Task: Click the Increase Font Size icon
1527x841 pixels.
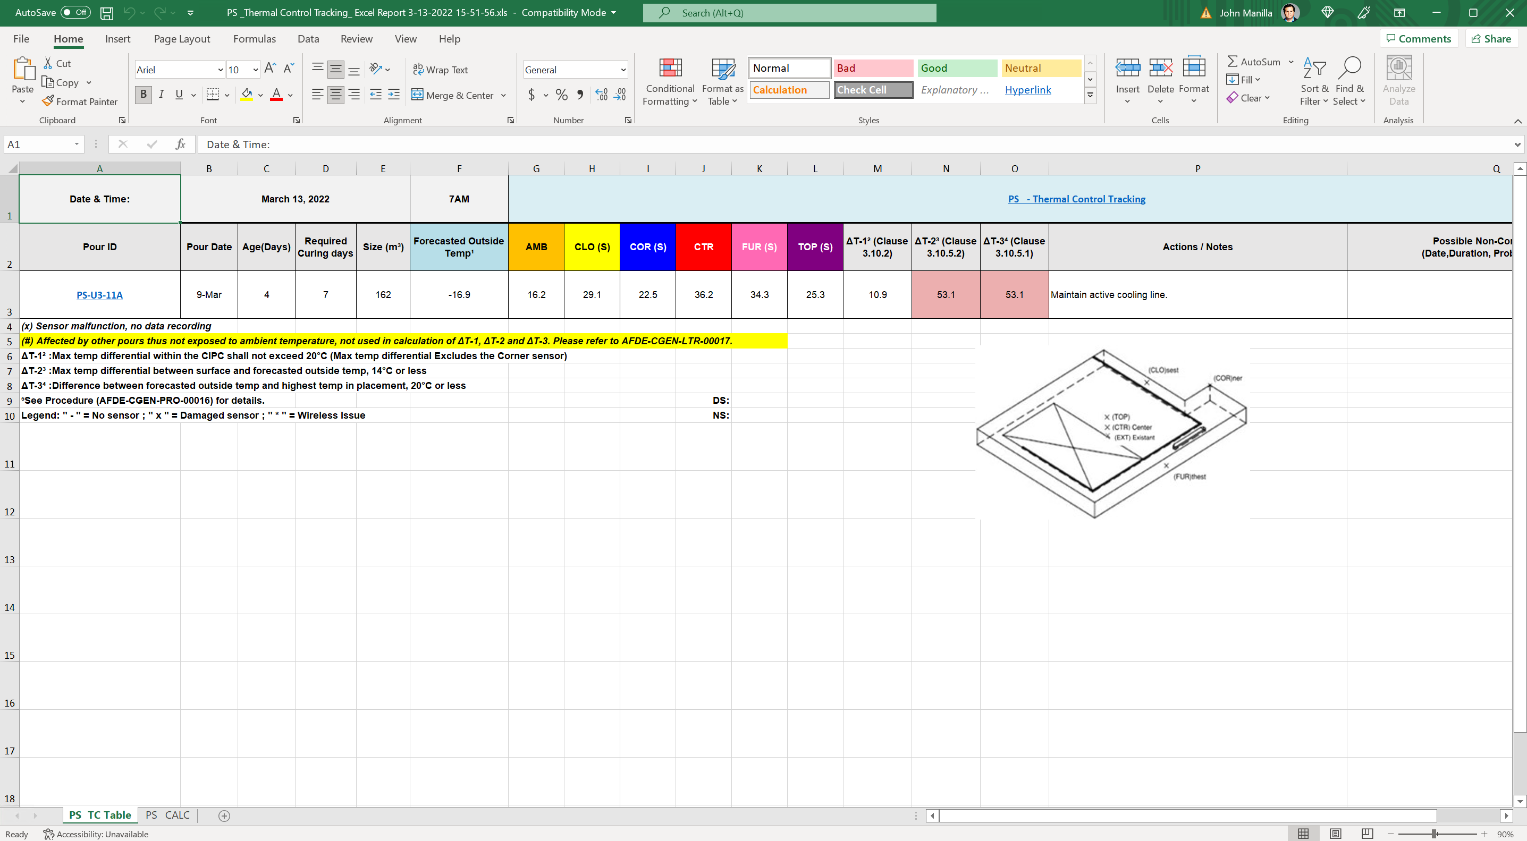Action: point(269,69)
